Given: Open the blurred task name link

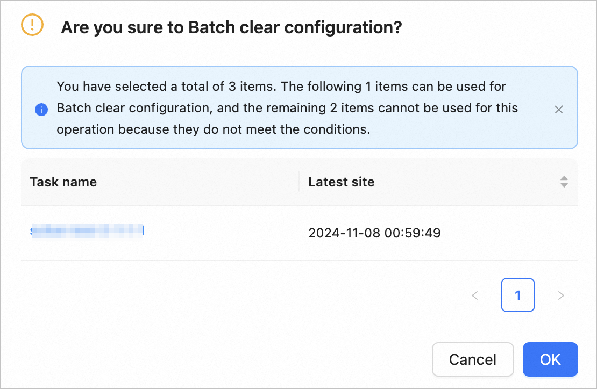Looking at the screenshot, I should tap(87, 232).
